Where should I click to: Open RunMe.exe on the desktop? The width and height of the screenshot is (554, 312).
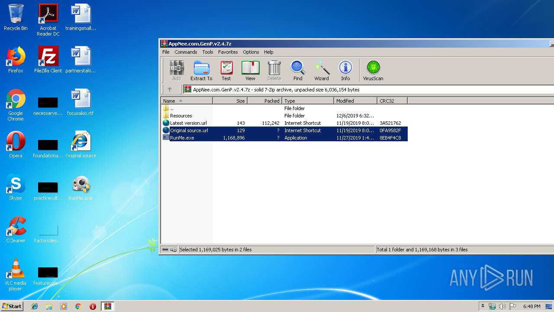(x=81, y=187)
